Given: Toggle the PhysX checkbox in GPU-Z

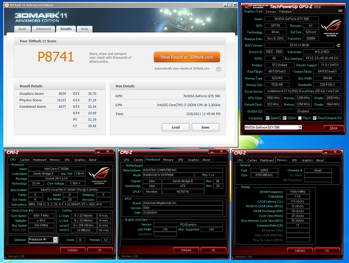Looking at the screenshot, I should [x=300, y=118].
